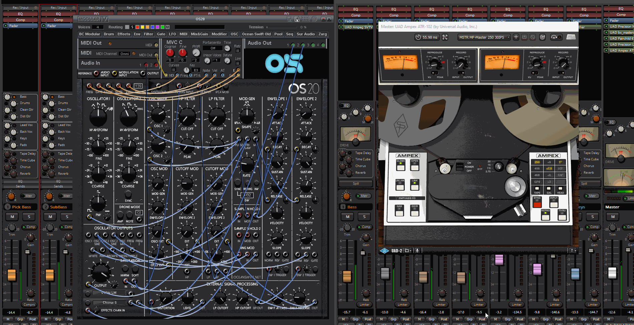This screenshot has height=325, width=634.
Task: Click the delete-preset circle icon in Ampex toolbar
Action: coord(533,37)
